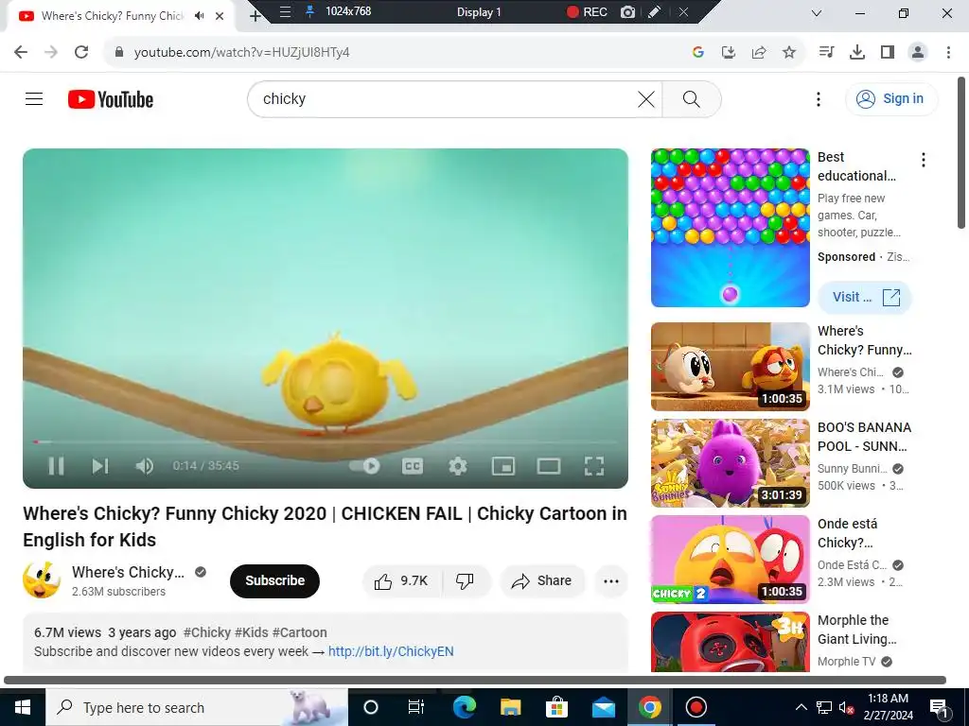The height and width of the screenshot is (726, 969).
Task: Open the YouTube hamburger guide menu
Action: (34, 98)
